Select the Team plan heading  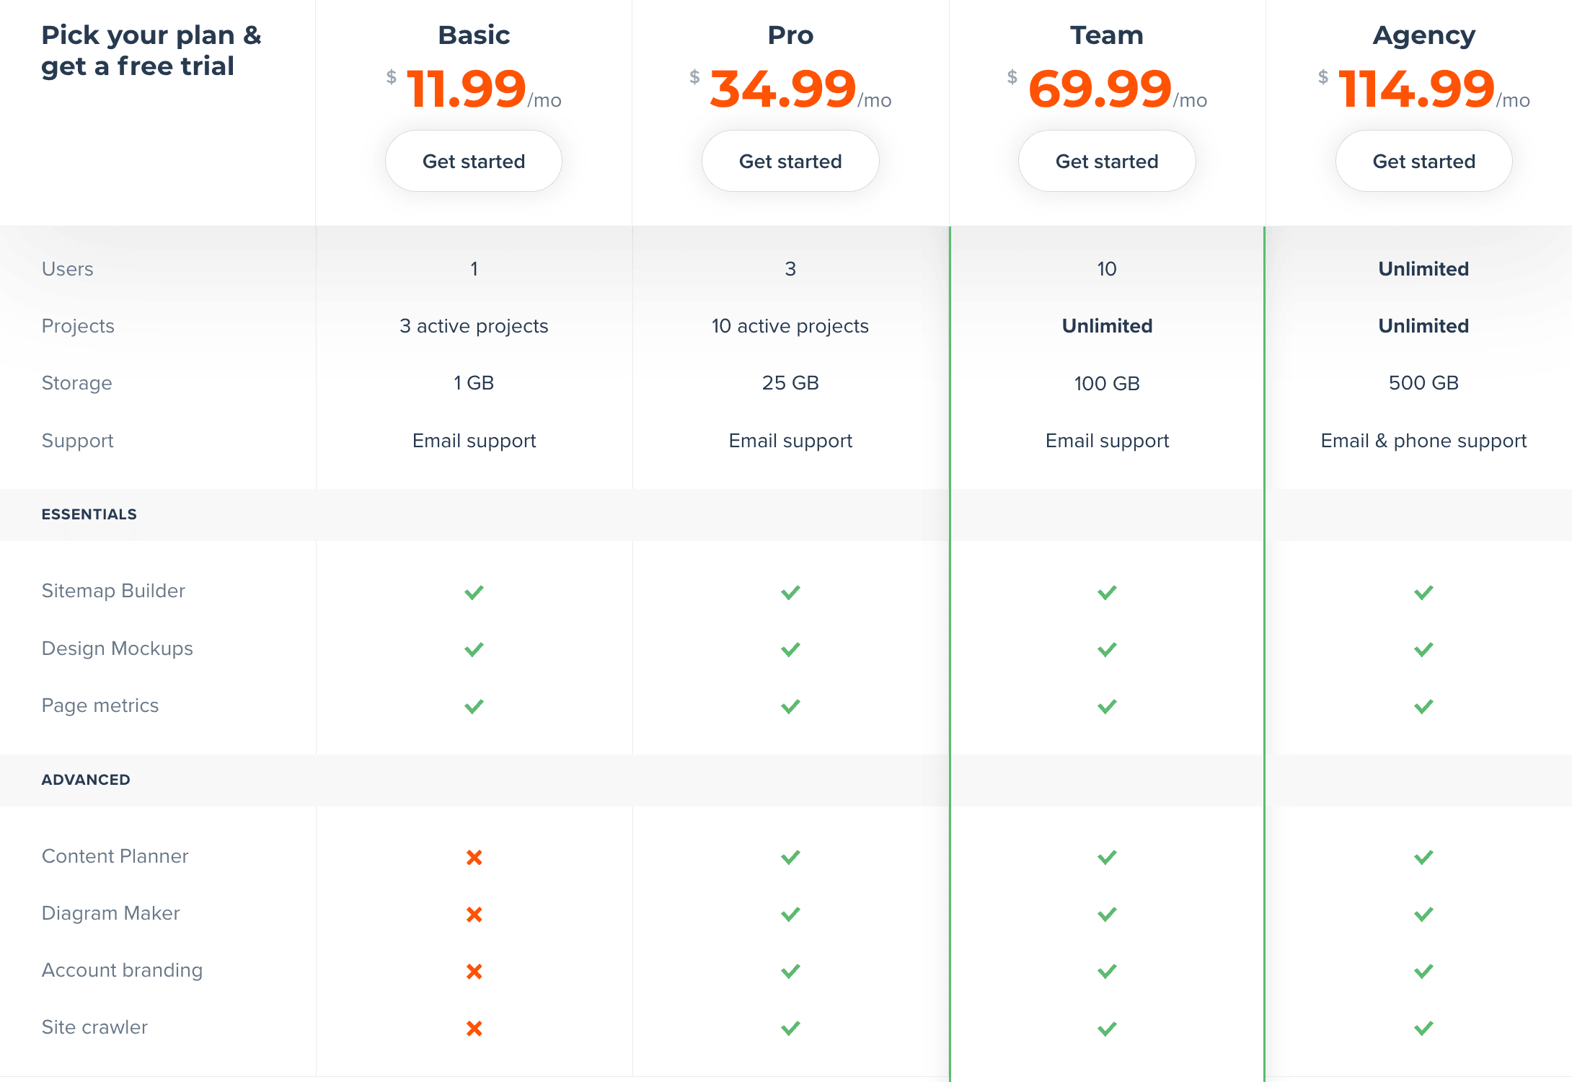[1106, 34]
